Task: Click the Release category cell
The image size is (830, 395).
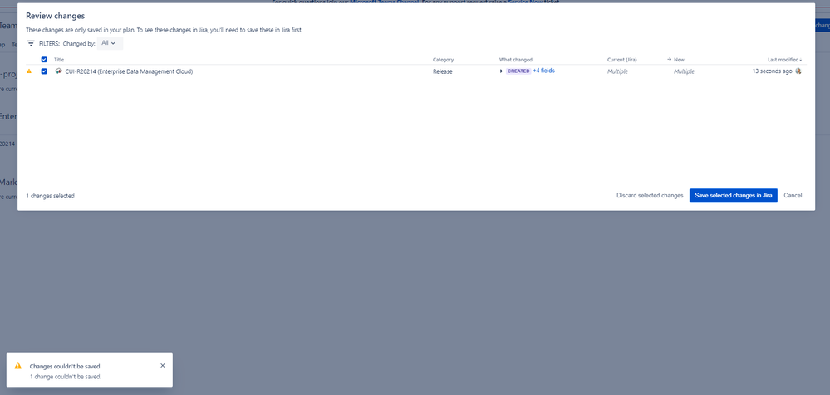Action: [443, 71]
